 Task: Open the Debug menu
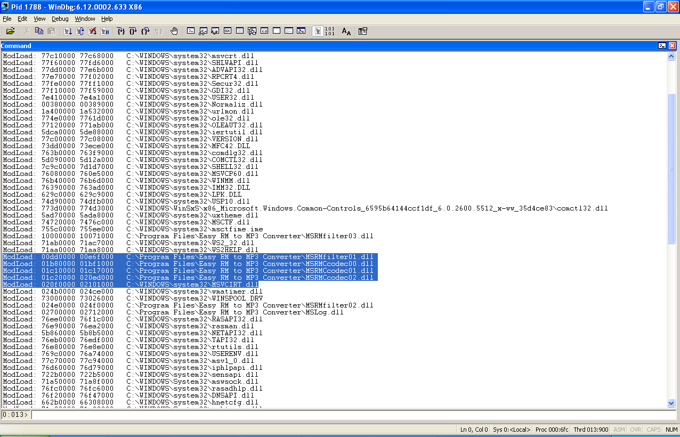click(x=60, y=19)
